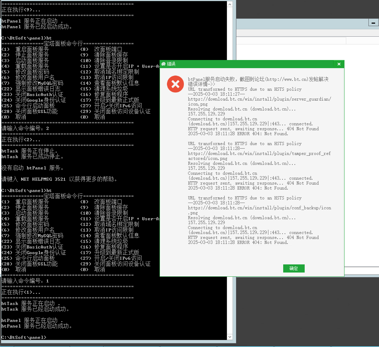The image size is (379, 347).
Task: Click first '2025-03-03 18:11:27' timestamp line
Action: tap(216, 94)
